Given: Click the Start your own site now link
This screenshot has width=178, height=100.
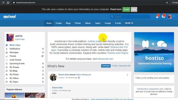Looking at the screenshot, I should (x=124, y=99).
